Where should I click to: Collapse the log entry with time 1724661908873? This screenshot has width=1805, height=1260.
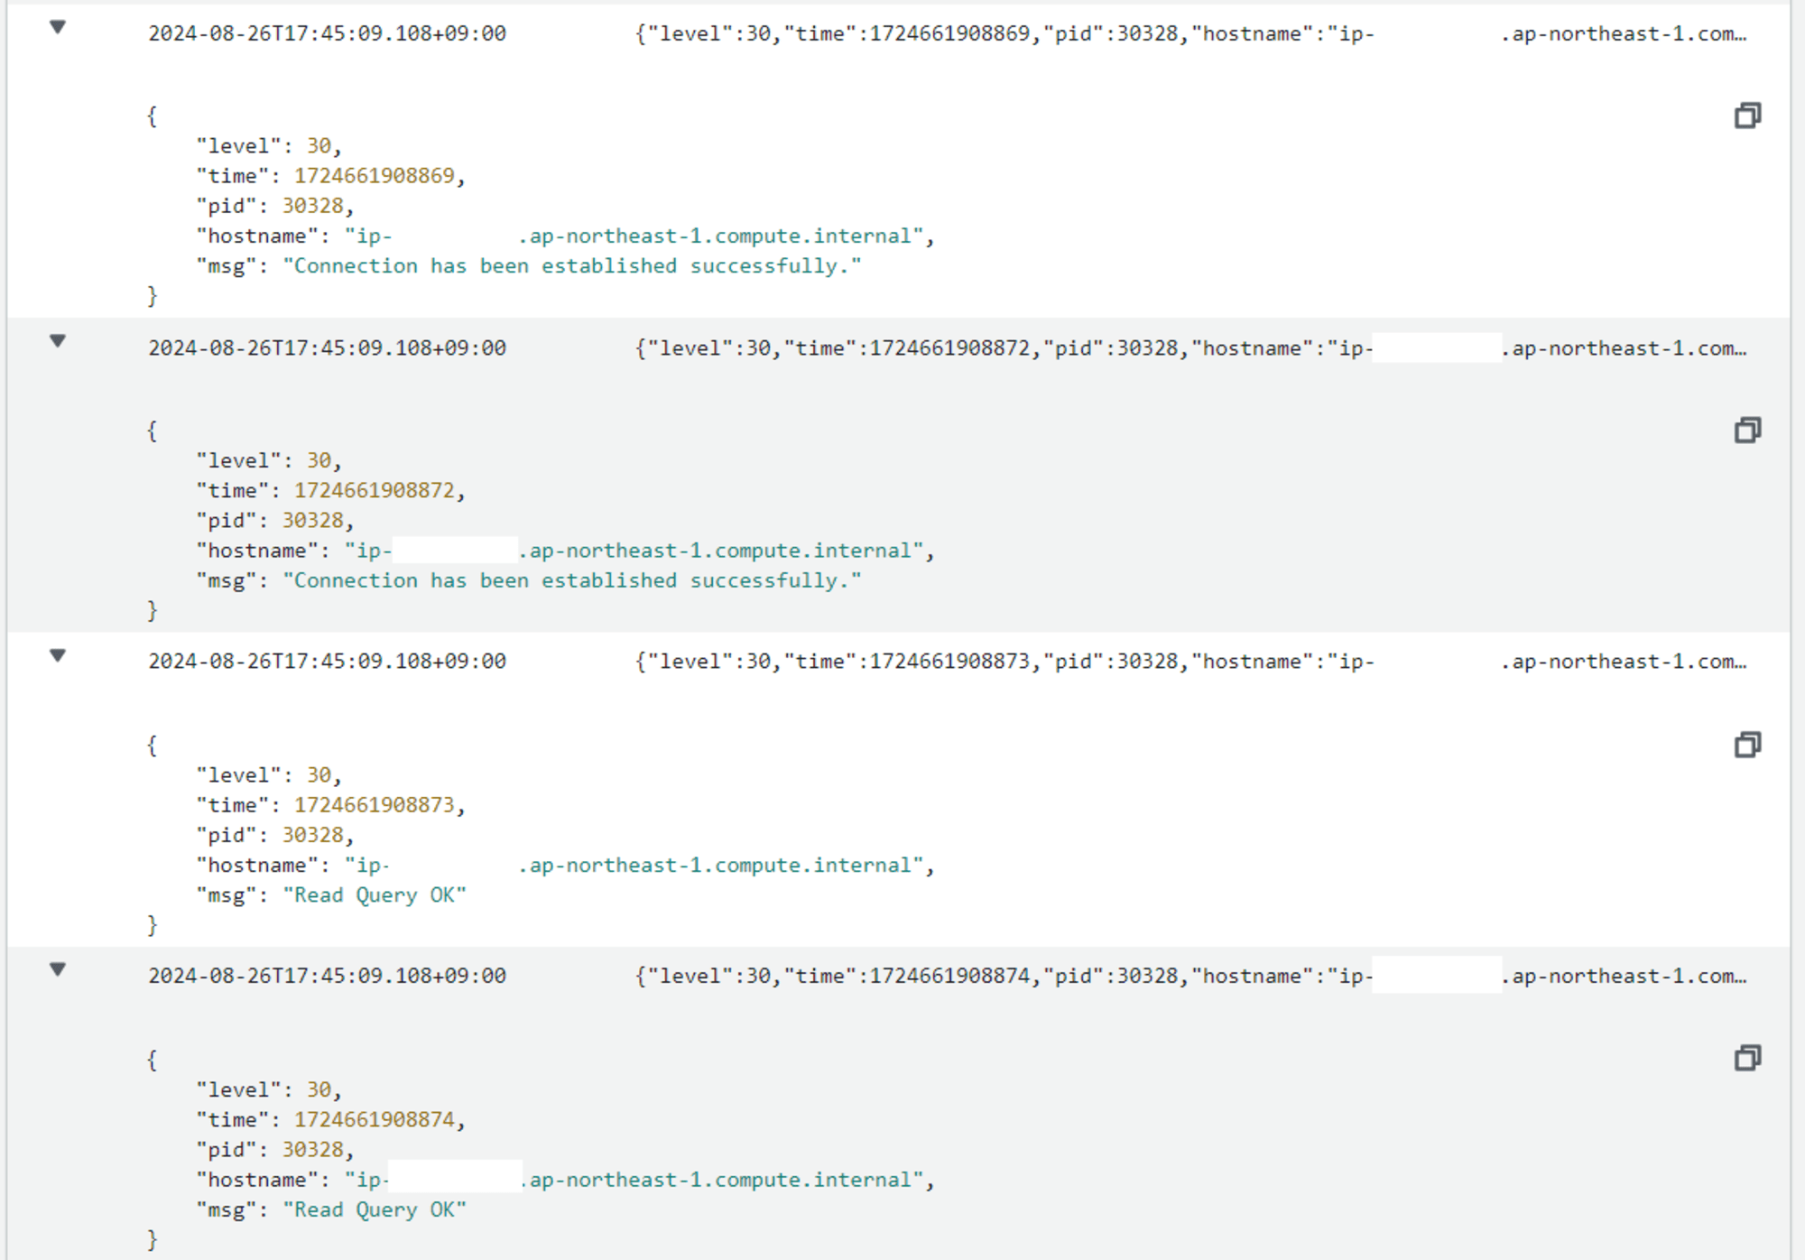58,656
